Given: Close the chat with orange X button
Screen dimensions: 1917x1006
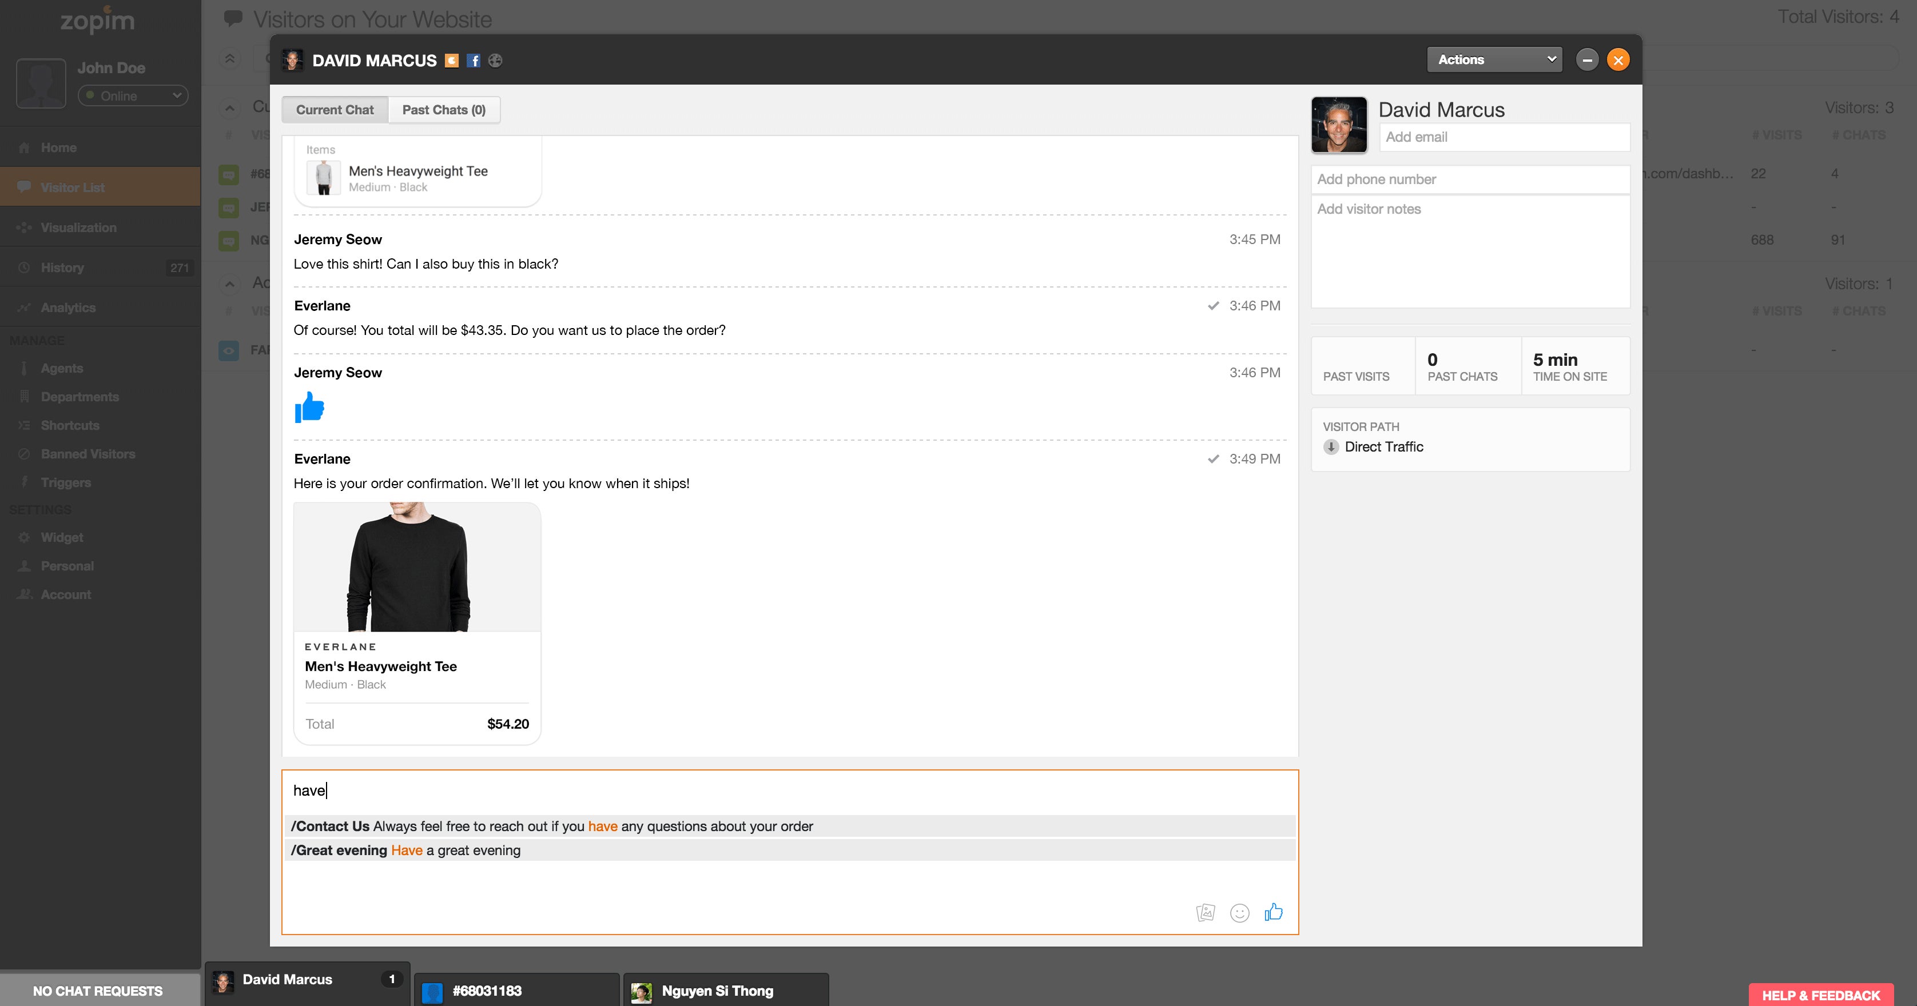Looking at the screenshot, I should 1618,59.
